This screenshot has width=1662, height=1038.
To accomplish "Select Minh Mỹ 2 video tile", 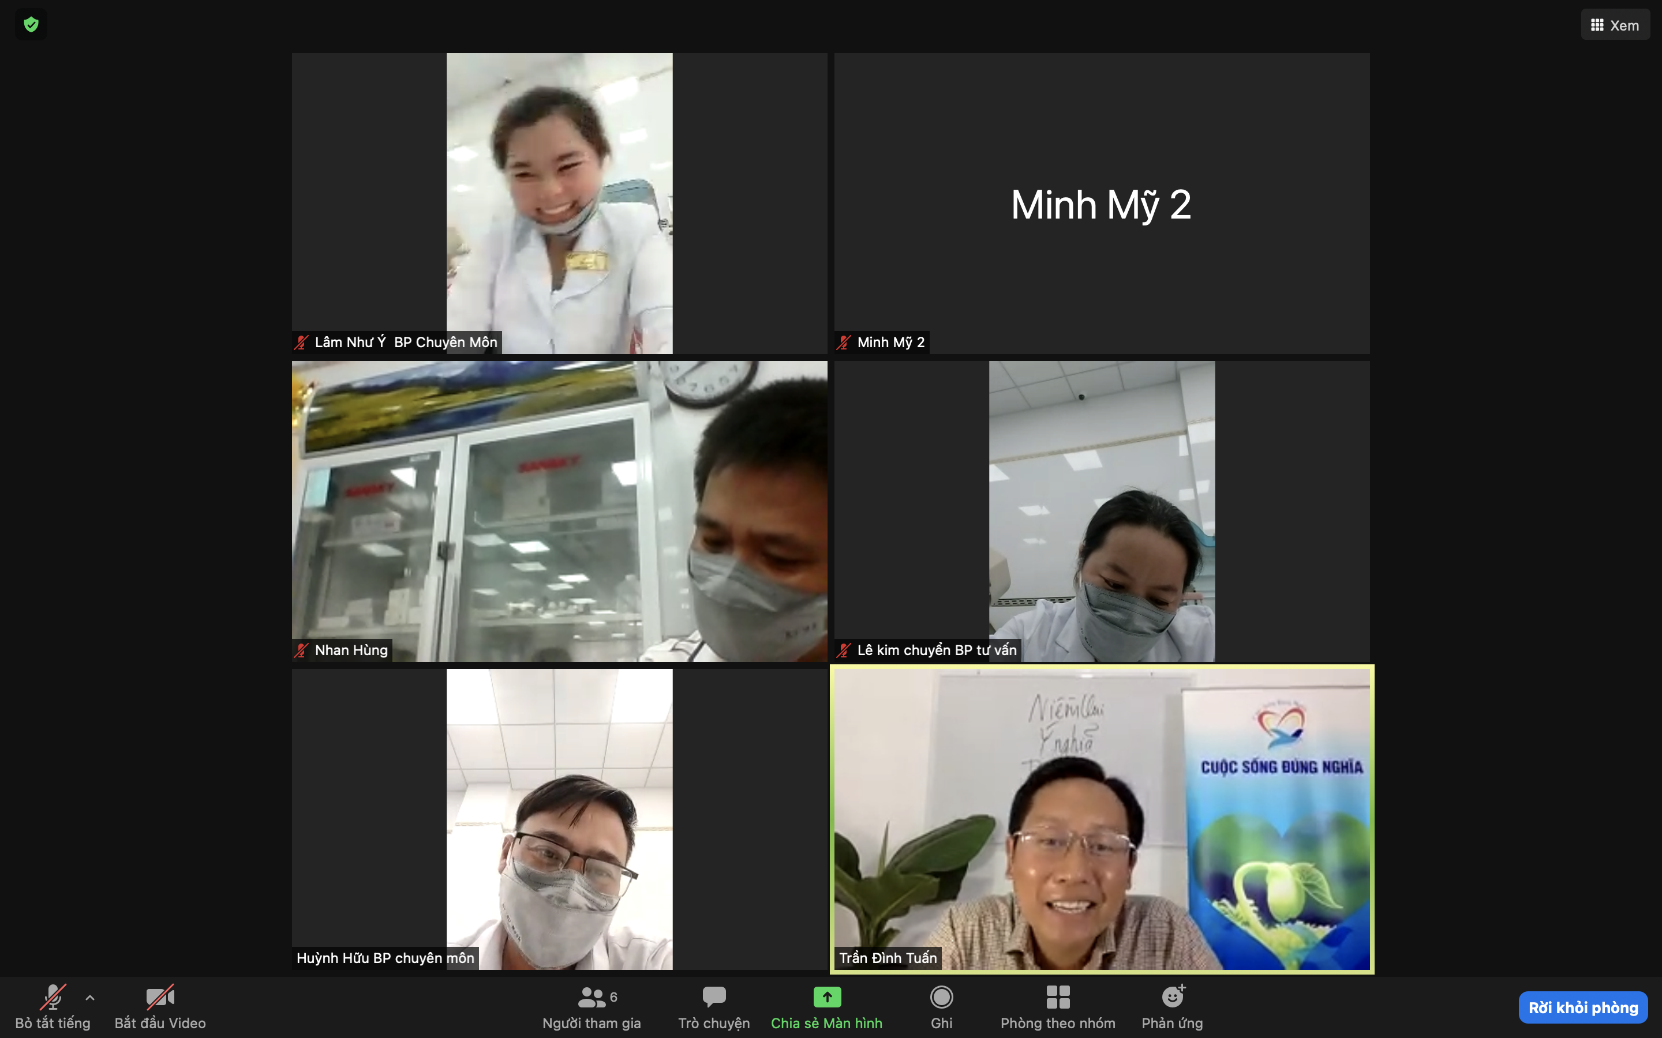I will click(x=1101, y=204).
